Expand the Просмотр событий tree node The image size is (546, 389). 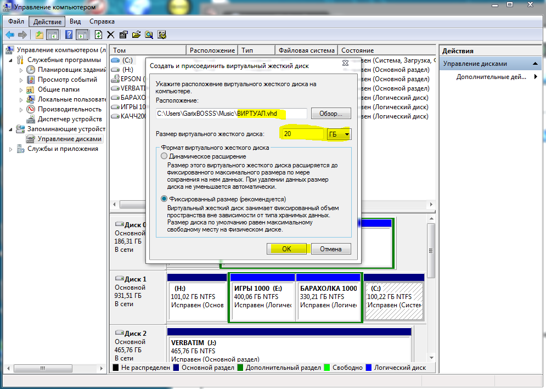tap(21, 80)
